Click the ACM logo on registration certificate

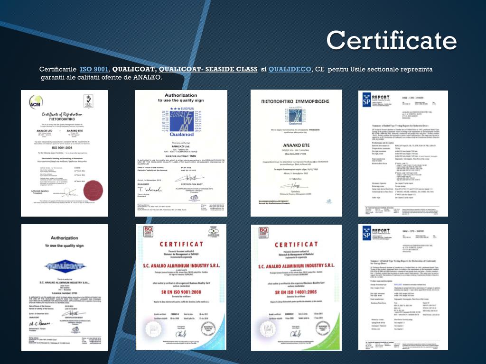[36, 102]
